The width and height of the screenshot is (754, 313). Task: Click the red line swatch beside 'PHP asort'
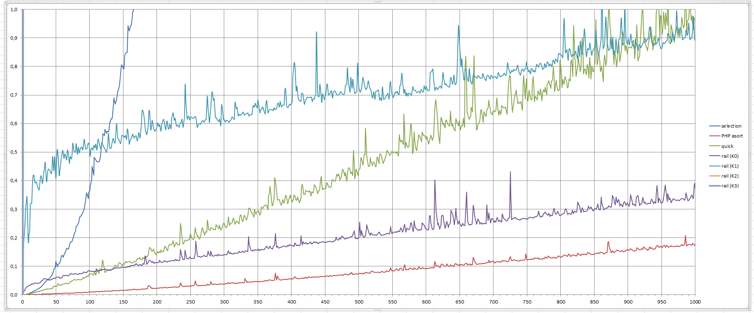pyautogui.click(x=714, y=136)
